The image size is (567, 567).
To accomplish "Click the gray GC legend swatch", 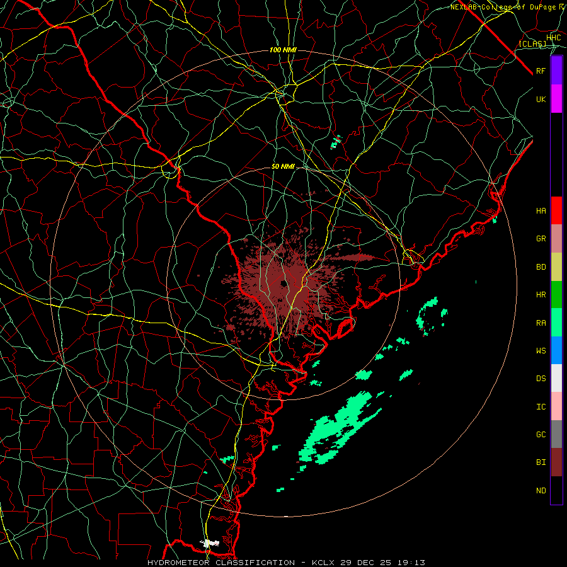I will point(556,434).
